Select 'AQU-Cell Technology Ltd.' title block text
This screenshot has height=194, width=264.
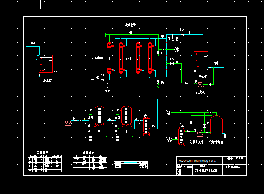click(x=197, y=160)
